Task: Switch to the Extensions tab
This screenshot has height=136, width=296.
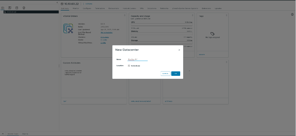Action: [206, 8]
